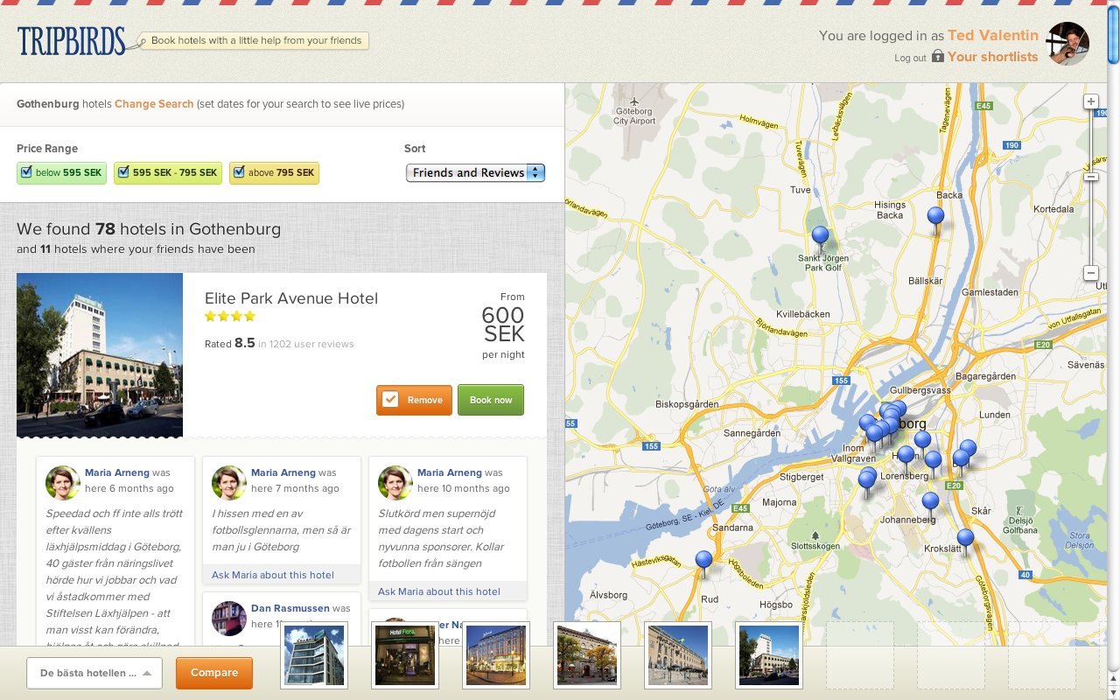This screenshot has height=700, width=1120.
Task: Open the Elite Park Avenue Hotel main photo
Action: (x=100, y=355)
